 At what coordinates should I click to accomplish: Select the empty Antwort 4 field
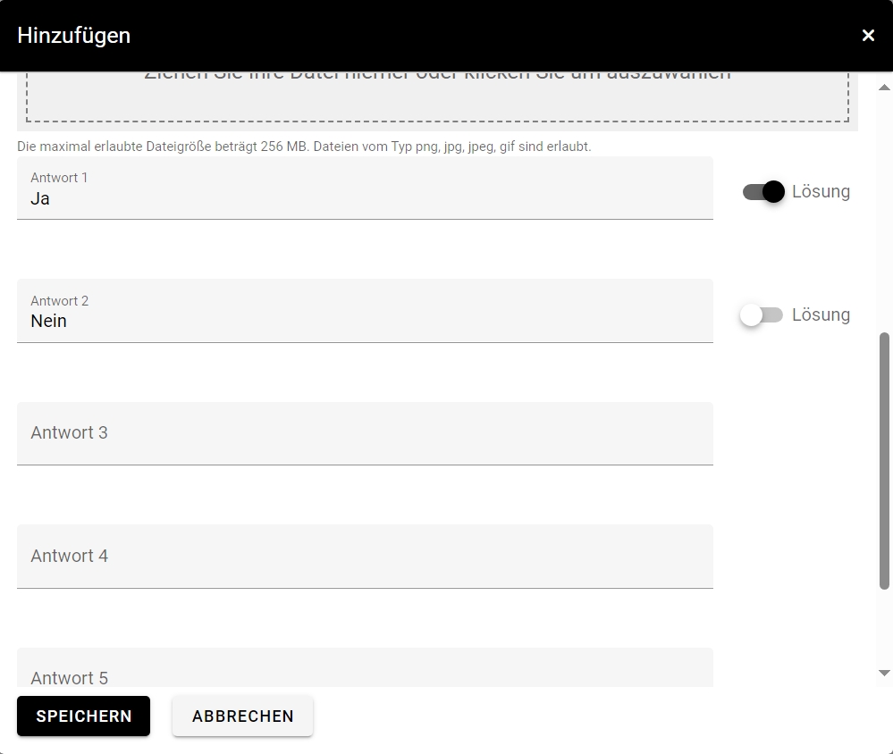pyautogui.click(x=365, y=557)
